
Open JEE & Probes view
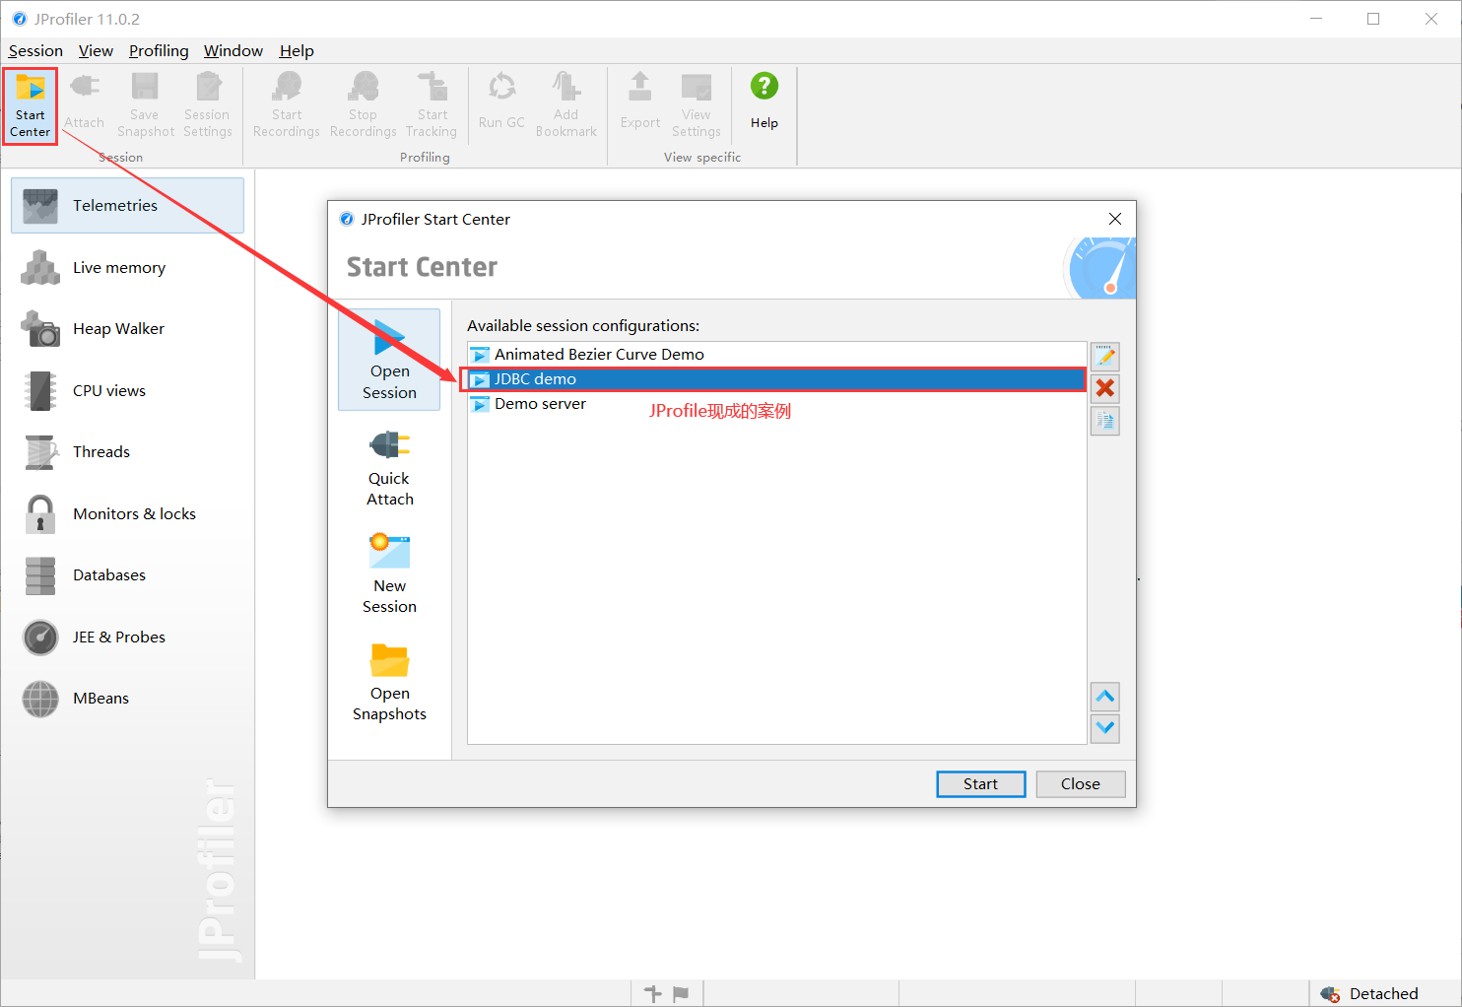[127, 637]
